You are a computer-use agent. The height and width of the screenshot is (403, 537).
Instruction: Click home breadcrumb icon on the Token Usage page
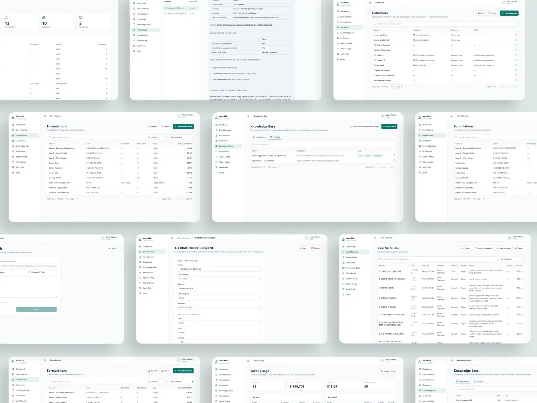coord(248,360)
